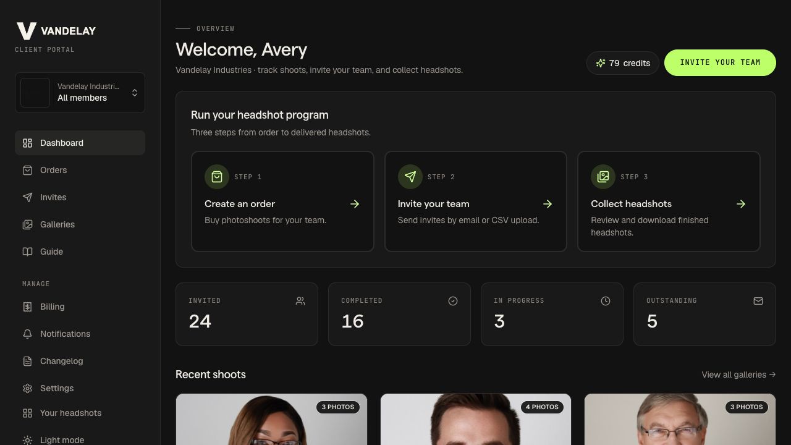
Task: Open the Guide page
Action: [80, 252]
